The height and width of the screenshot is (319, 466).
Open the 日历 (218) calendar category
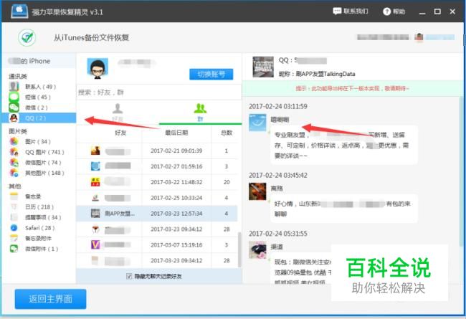(32, 207)
